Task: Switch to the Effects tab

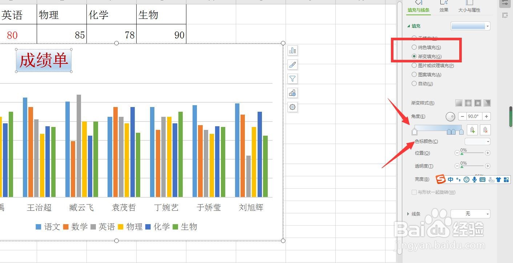Action: pos(444,10)
